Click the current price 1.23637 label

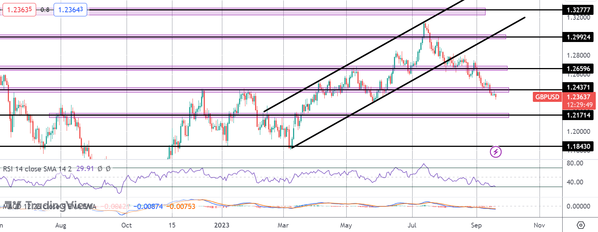point(578,97)
